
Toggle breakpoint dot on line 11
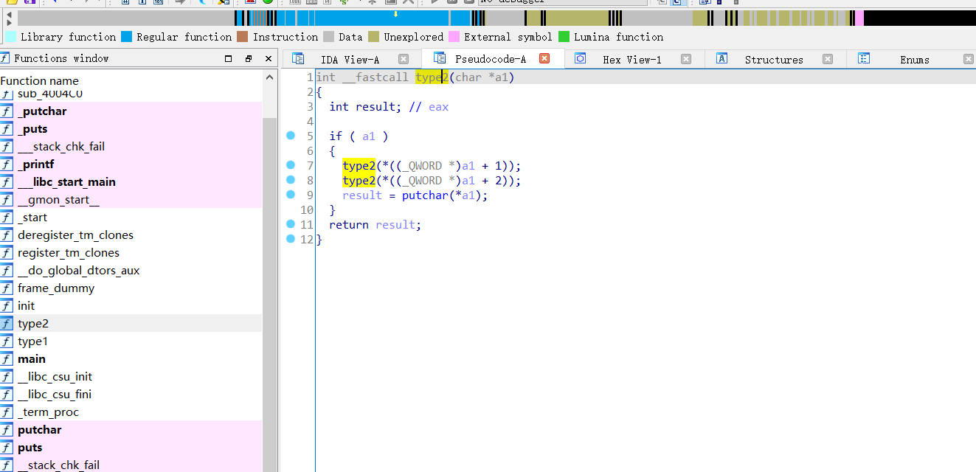(x=291, y=224)
